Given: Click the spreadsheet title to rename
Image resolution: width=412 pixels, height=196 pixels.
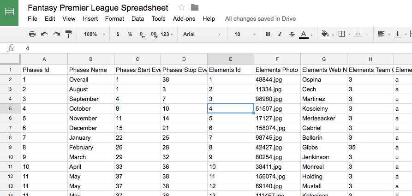Looking at the screenshot, I should pyautogui.click(x=98, y=8).
